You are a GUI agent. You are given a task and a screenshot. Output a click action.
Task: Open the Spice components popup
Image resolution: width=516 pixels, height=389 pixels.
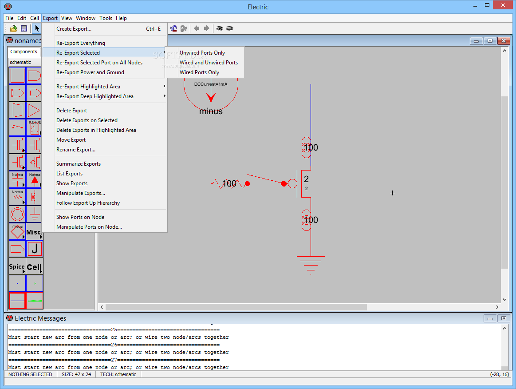[x=17, y=266]
